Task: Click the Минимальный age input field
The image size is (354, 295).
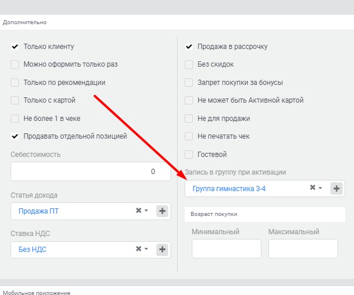Action: (x=227, y=249)
